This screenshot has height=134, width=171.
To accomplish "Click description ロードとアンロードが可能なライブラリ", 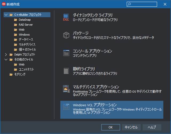I will click(95, 20).
